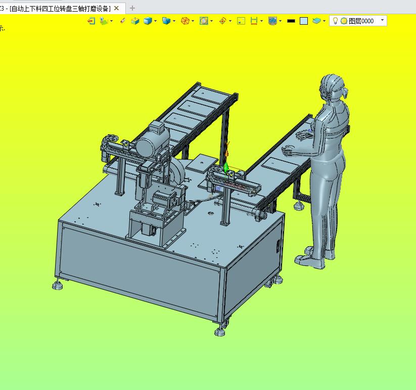This screenshot has height=390, width=416.
Task: Click the orange crosshair target icon
Action: [x=222, y=21]
